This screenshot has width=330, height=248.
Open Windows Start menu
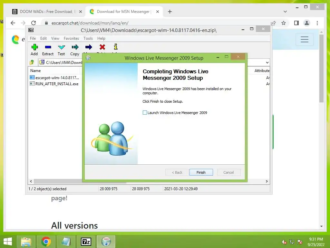[8, 242]
